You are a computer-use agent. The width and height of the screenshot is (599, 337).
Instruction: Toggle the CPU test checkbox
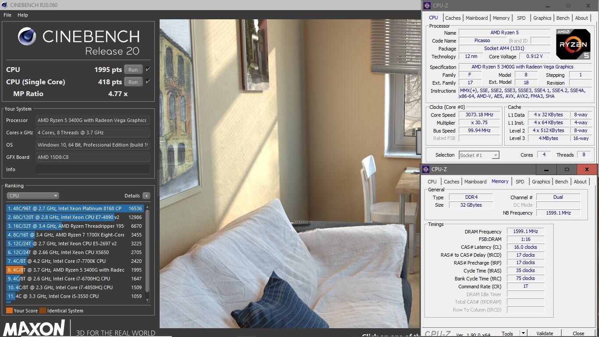click(x=148, y=69)
